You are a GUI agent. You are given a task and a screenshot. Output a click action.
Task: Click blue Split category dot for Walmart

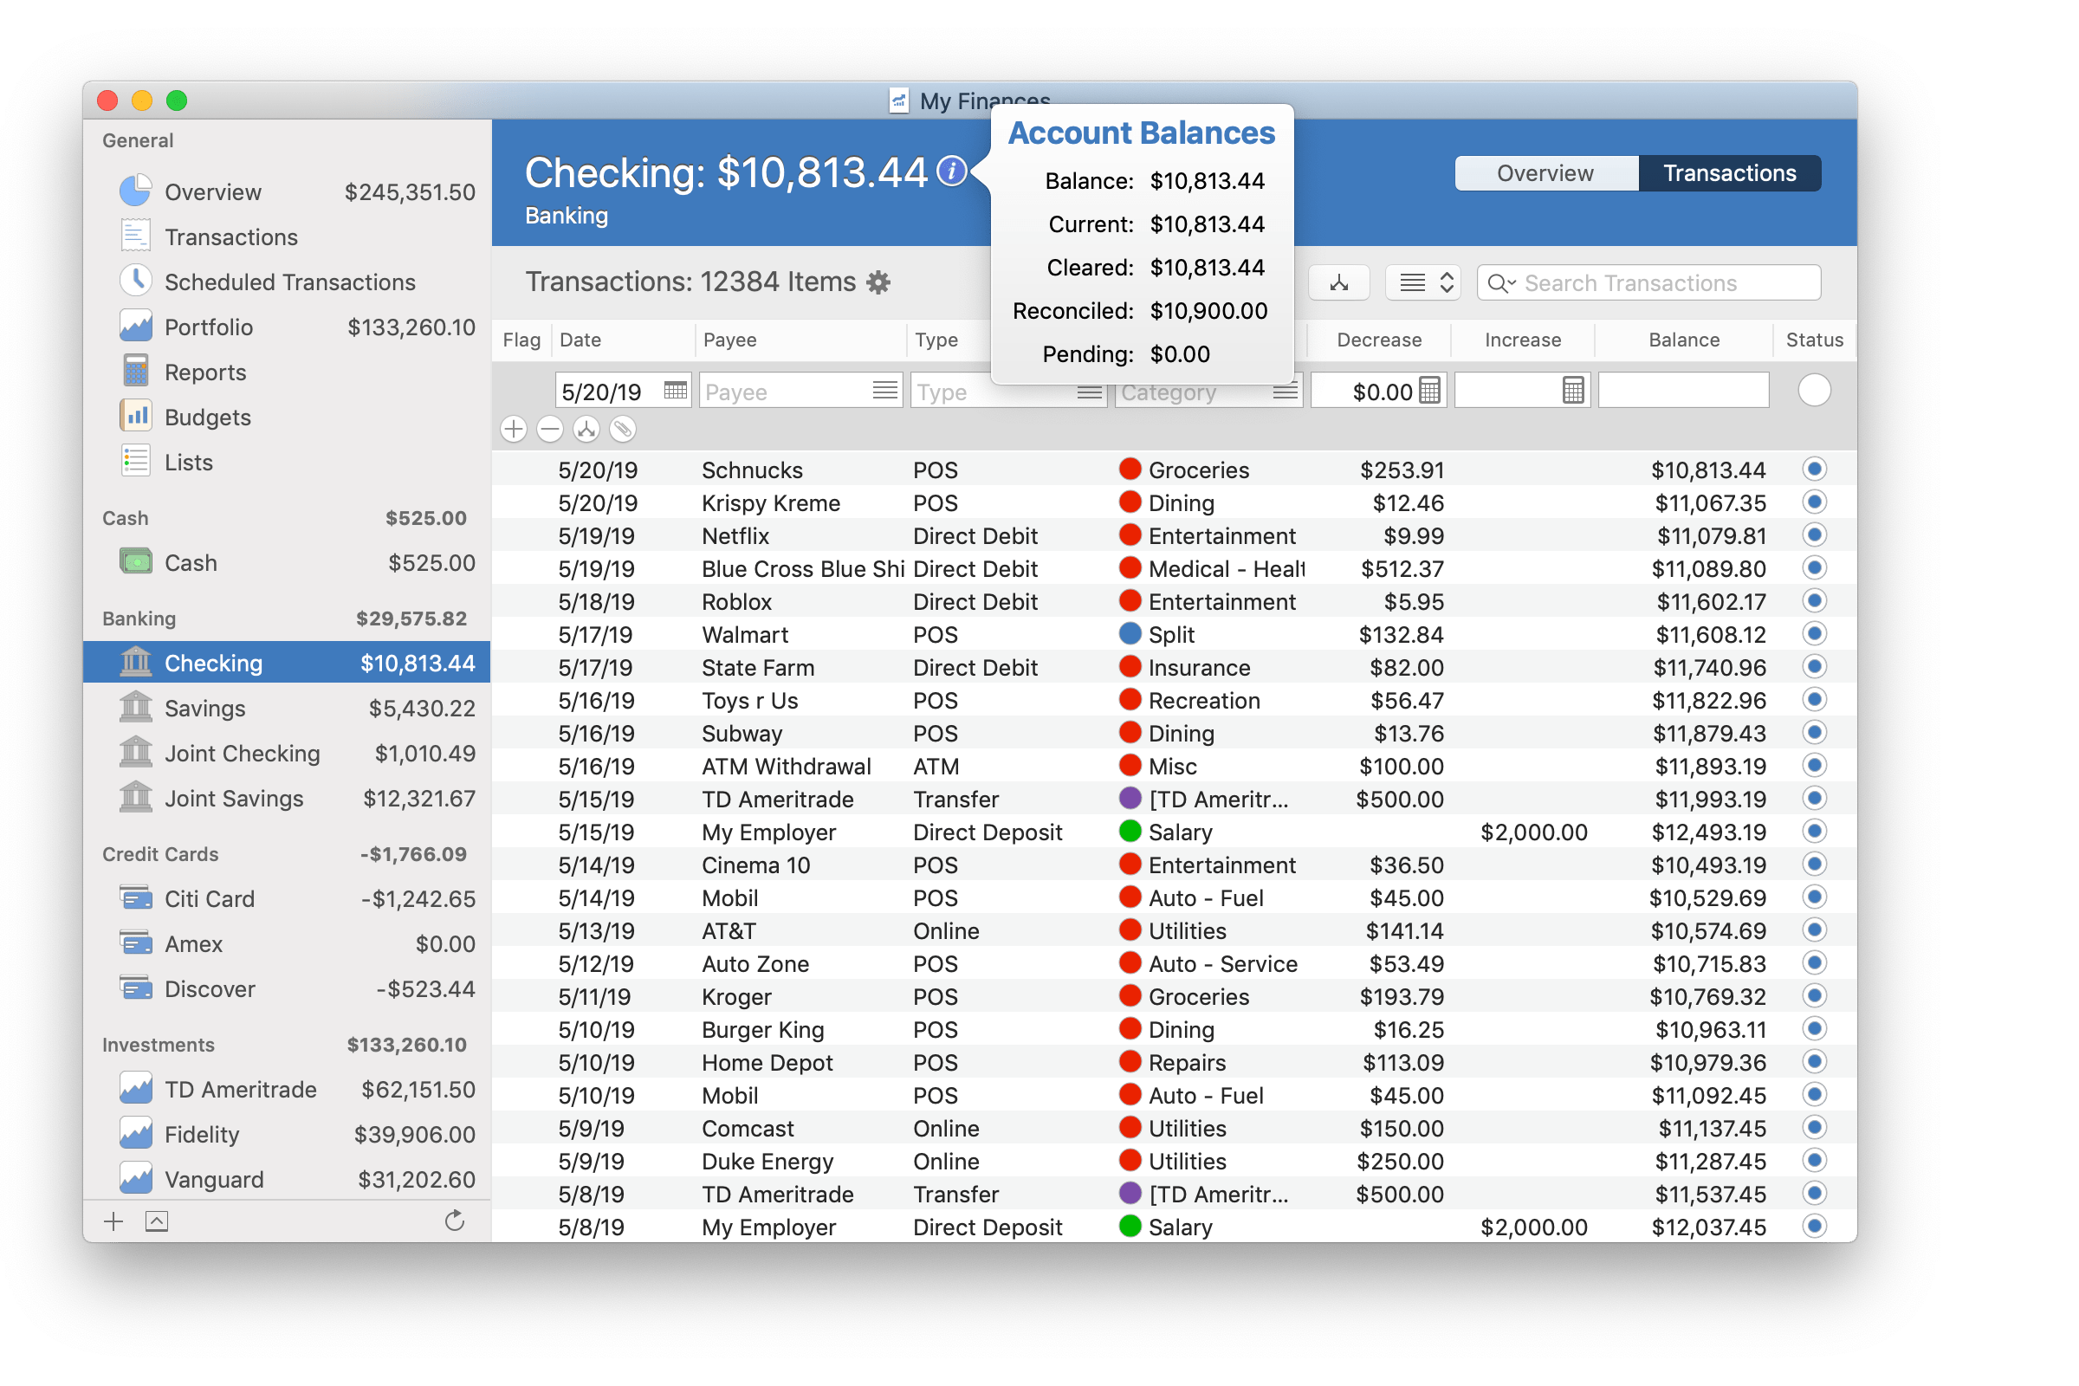1130,634
